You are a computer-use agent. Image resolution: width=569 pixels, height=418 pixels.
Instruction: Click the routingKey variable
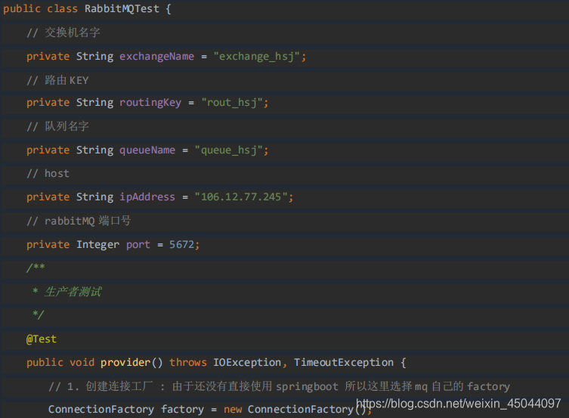(x=150, y=103)
